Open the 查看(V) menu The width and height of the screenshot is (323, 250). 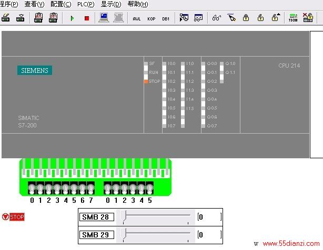34,4
